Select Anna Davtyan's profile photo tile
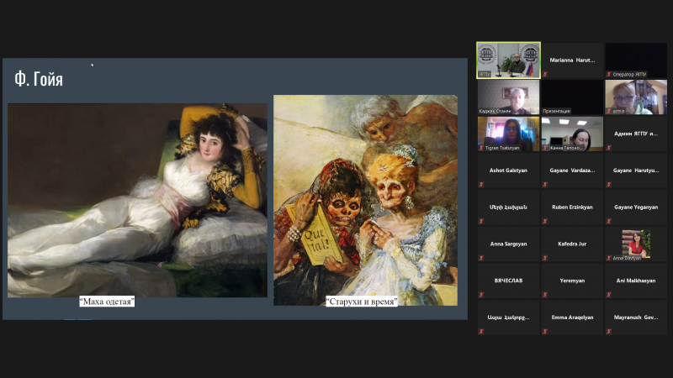The image size is (673, 378). [x=636, y=244]
